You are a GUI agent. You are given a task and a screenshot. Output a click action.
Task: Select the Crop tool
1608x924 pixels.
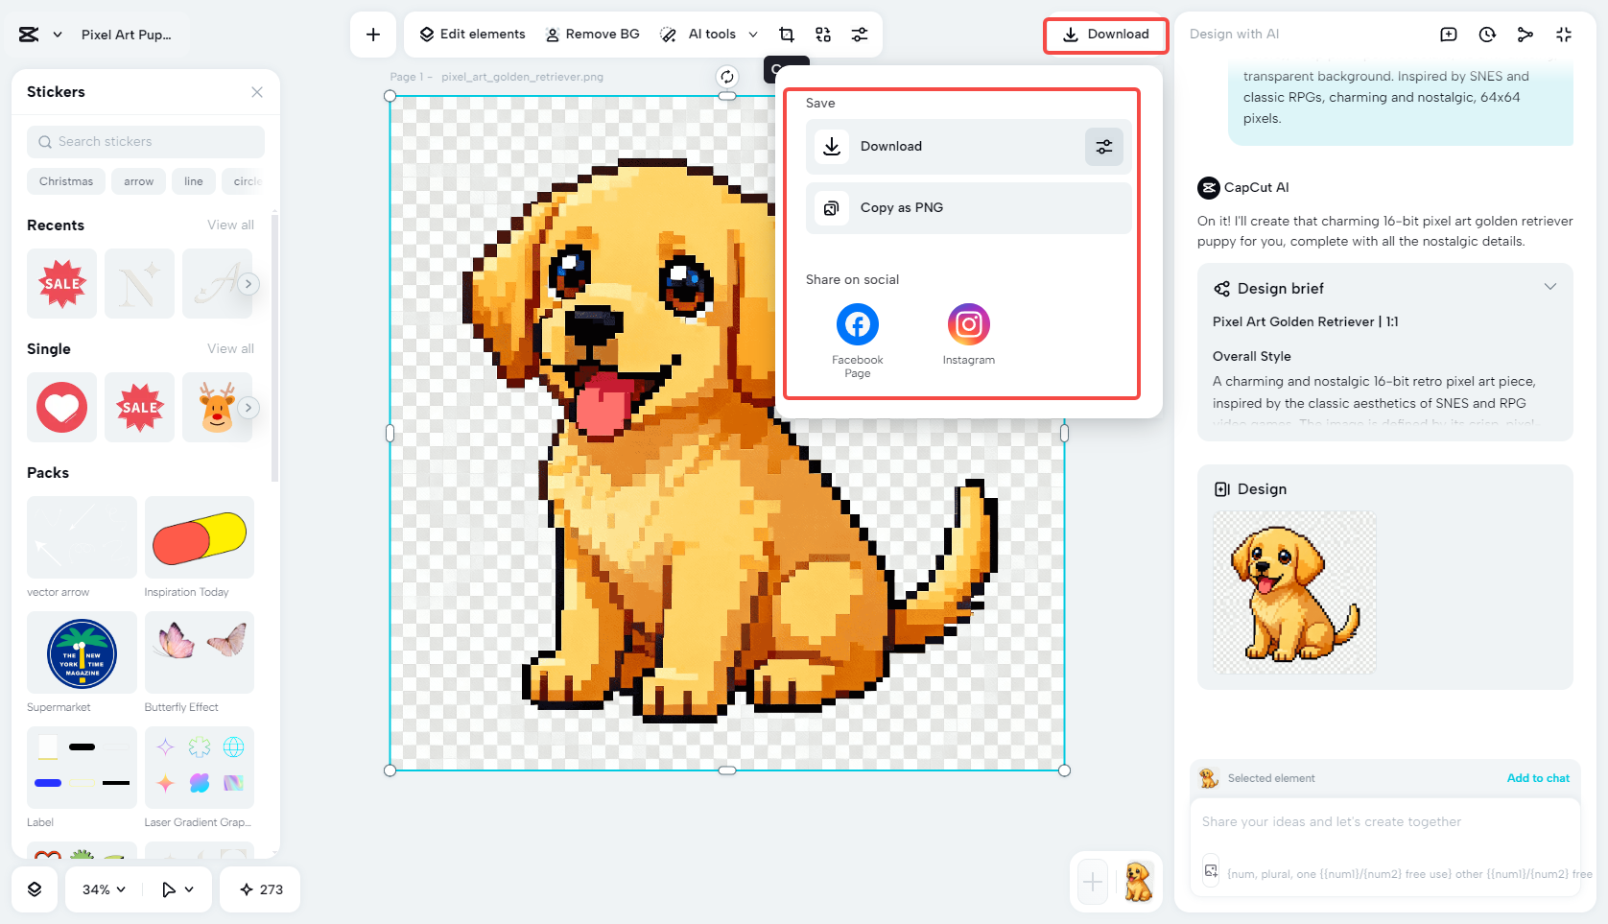pos(786,34)
